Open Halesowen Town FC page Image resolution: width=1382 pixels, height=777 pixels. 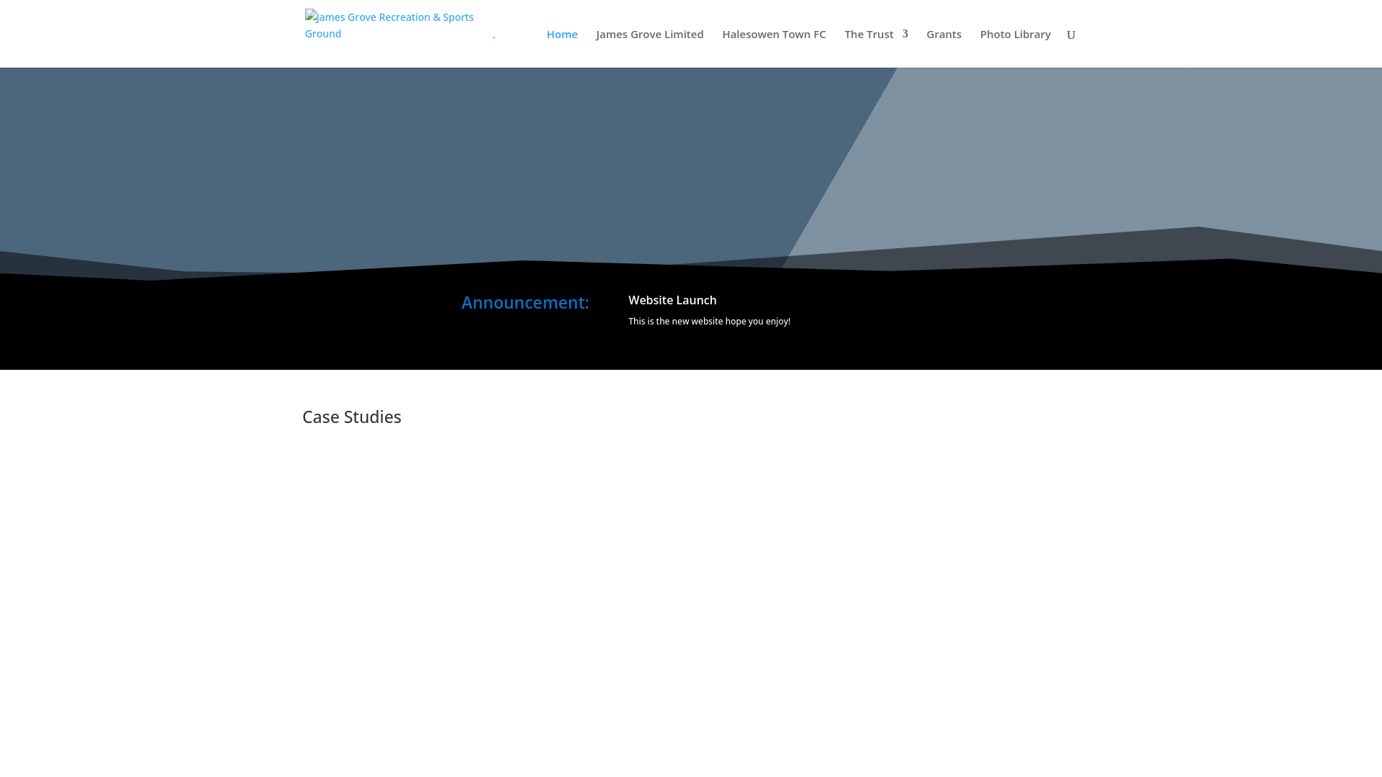pos(774,34)
